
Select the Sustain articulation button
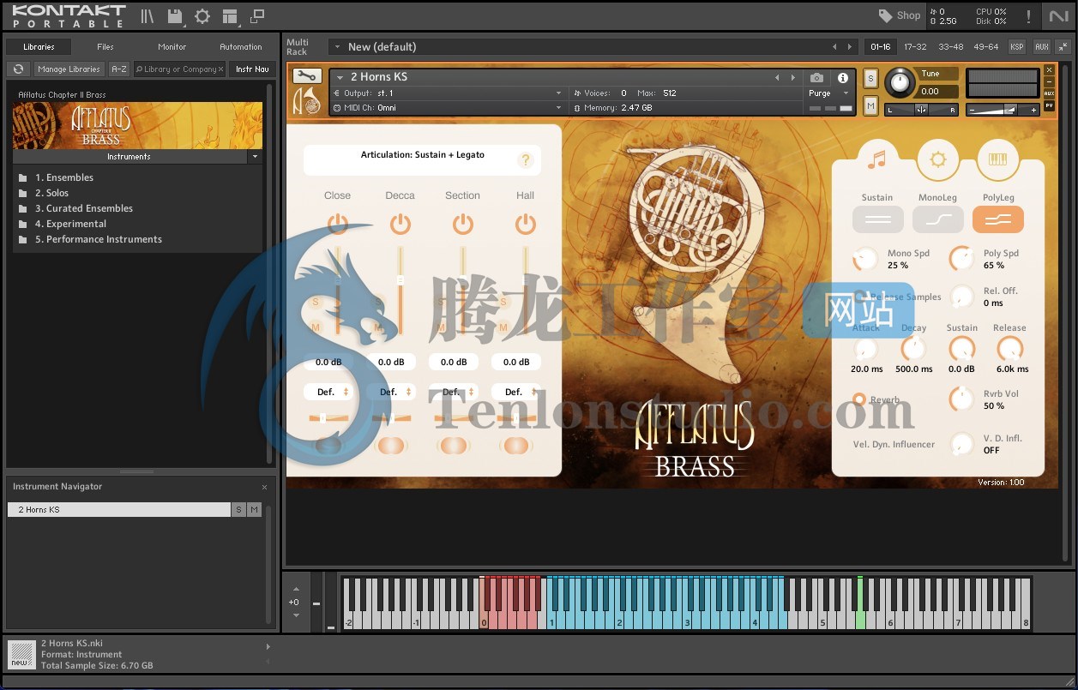point(877,219)
